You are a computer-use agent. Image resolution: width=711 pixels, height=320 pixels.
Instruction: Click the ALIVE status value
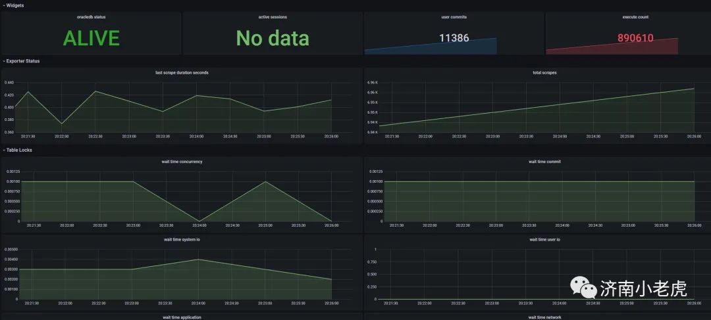point(91,38)
